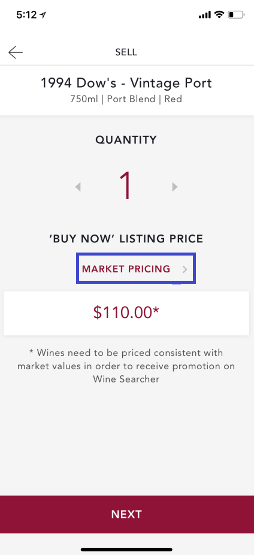Tap the 'Buy Now' Listing Price heading
The height and width of the screenshot is (555, 254).
pos(126,239)
